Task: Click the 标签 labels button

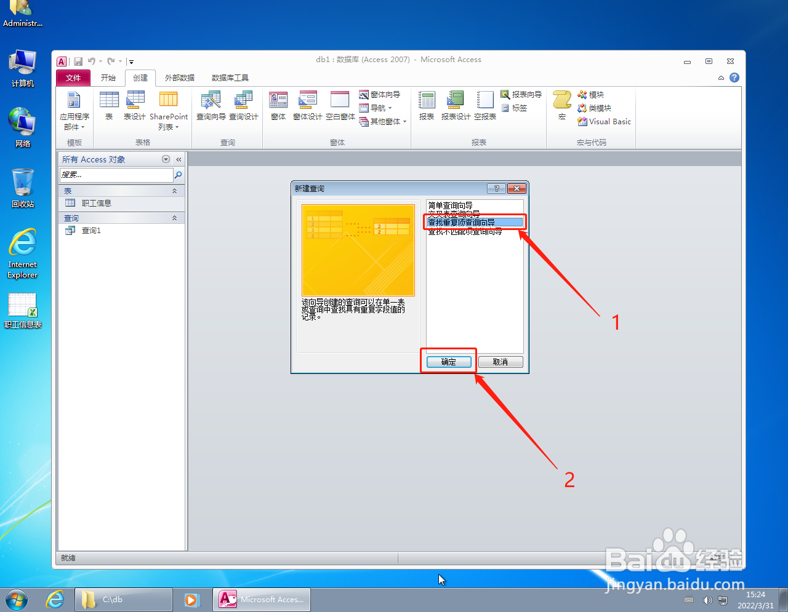Action: (514, 108)
